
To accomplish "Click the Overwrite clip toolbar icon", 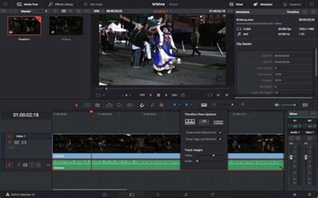I will coord(119,105).
